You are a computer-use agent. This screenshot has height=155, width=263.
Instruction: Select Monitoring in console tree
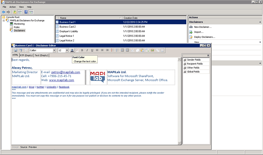19,24
